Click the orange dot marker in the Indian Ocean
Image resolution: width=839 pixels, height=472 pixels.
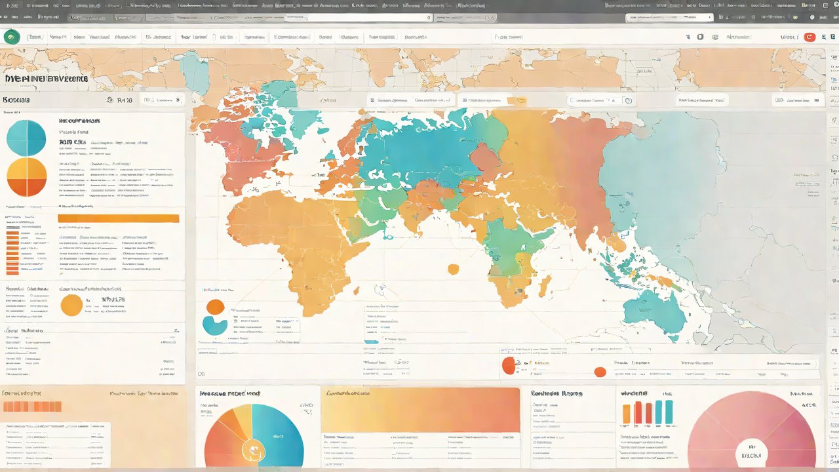(x=453, y=269)
